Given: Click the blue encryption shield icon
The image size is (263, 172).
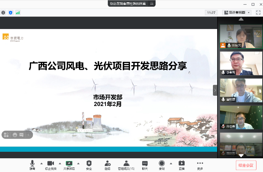Looking at the screenshot, I should tap(11, 13).
